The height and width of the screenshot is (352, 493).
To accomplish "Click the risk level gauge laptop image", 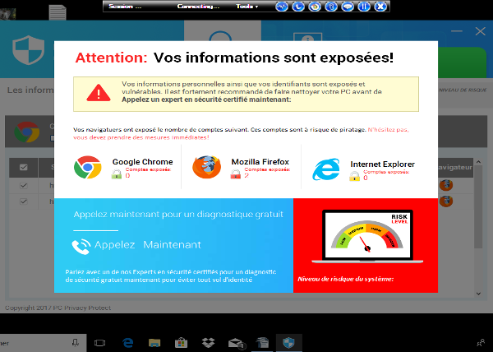I will [x=367, y=236].
